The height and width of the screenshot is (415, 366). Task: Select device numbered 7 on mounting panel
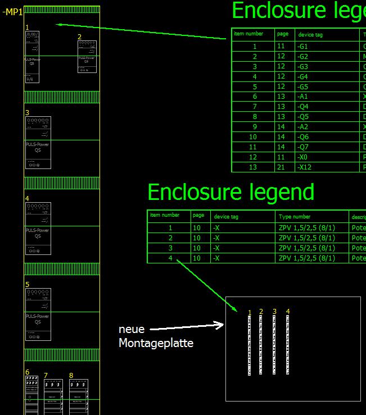tap(53, 397)
